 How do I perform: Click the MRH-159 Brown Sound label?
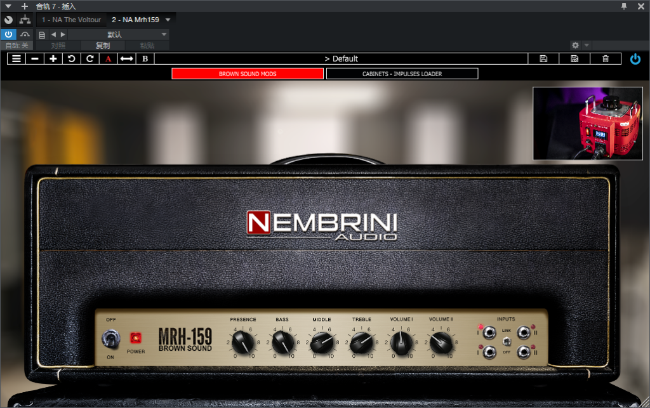185,339
